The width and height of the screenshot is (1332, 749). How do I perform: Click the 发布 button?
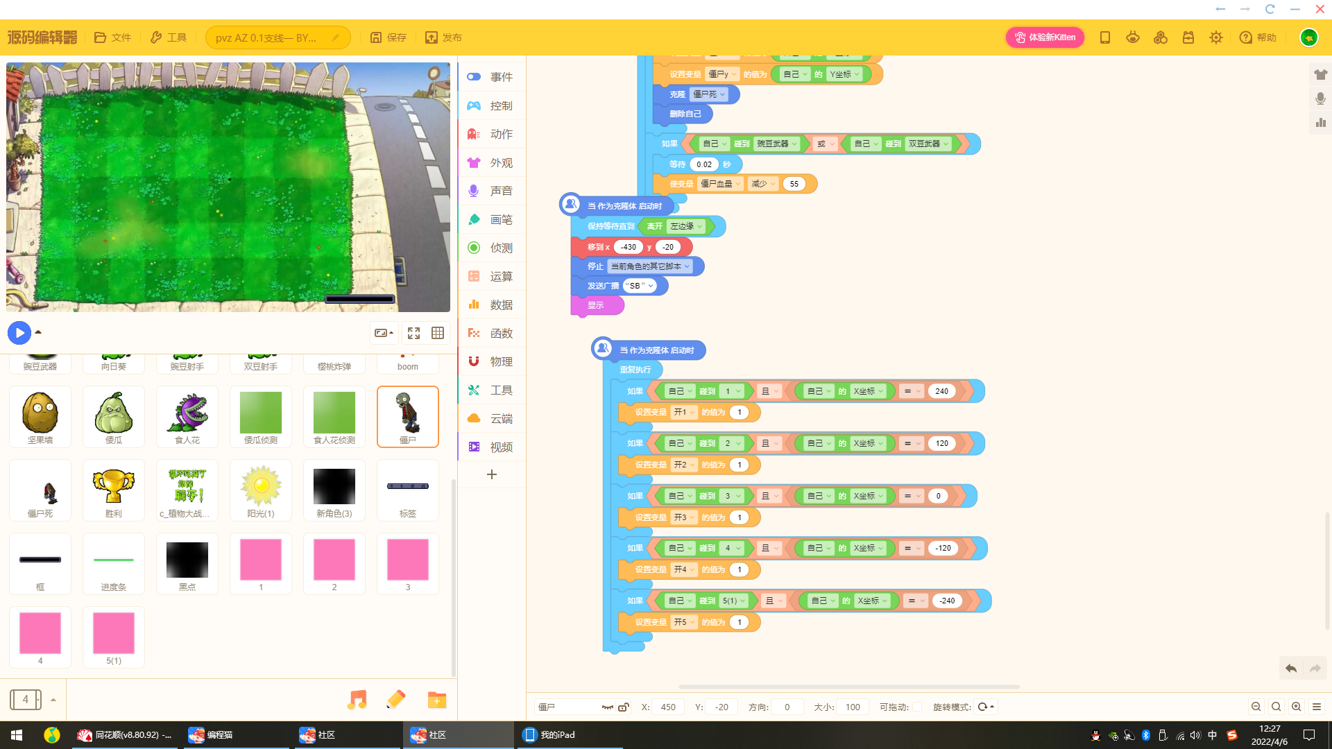pos(444,37)
